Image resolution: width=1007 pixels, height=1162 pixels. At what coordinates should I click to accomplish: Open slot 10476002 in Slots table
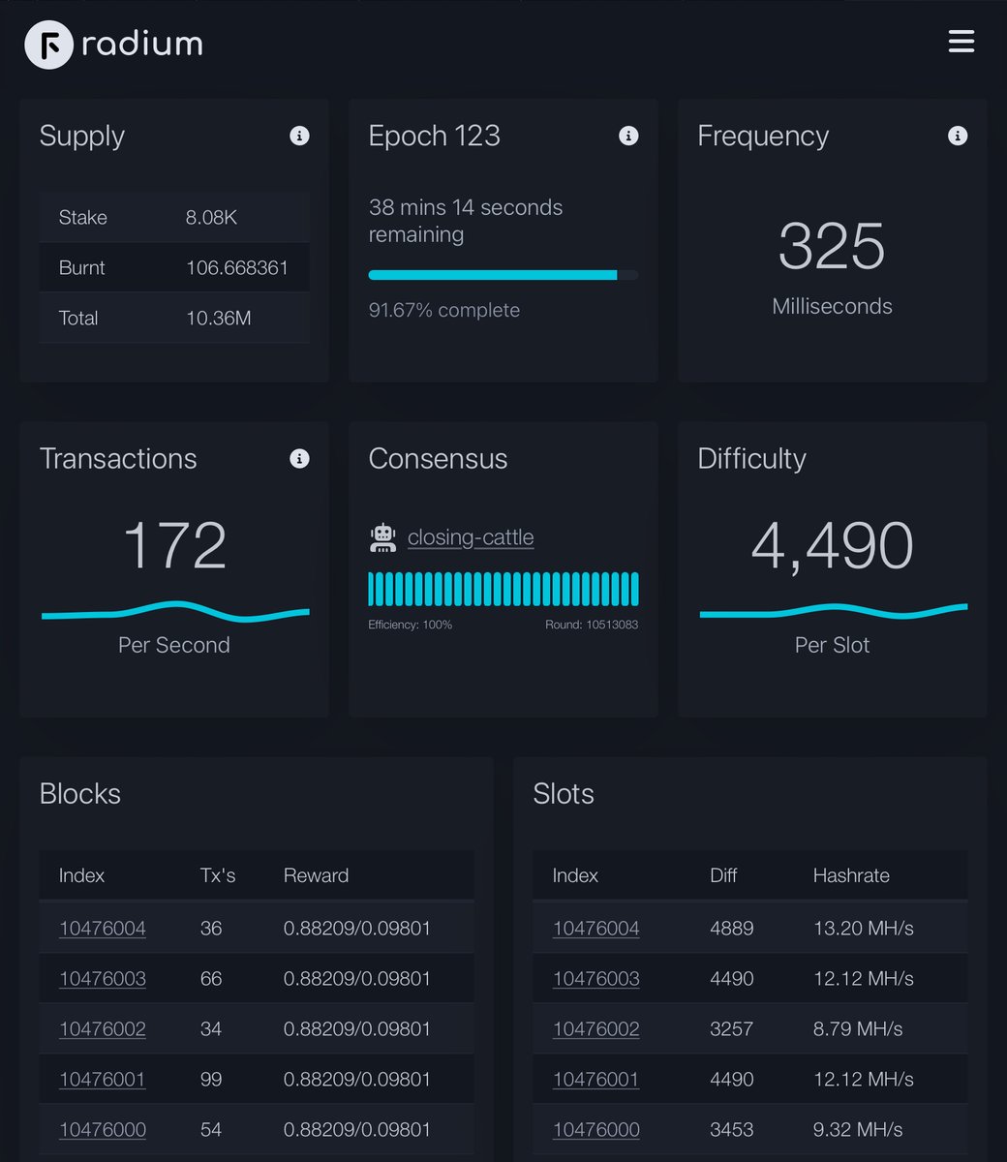point(596,1029)
